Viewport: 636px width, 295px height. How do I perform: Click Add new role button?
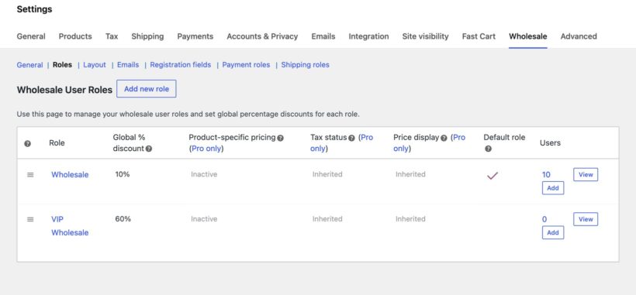[147, 88]
